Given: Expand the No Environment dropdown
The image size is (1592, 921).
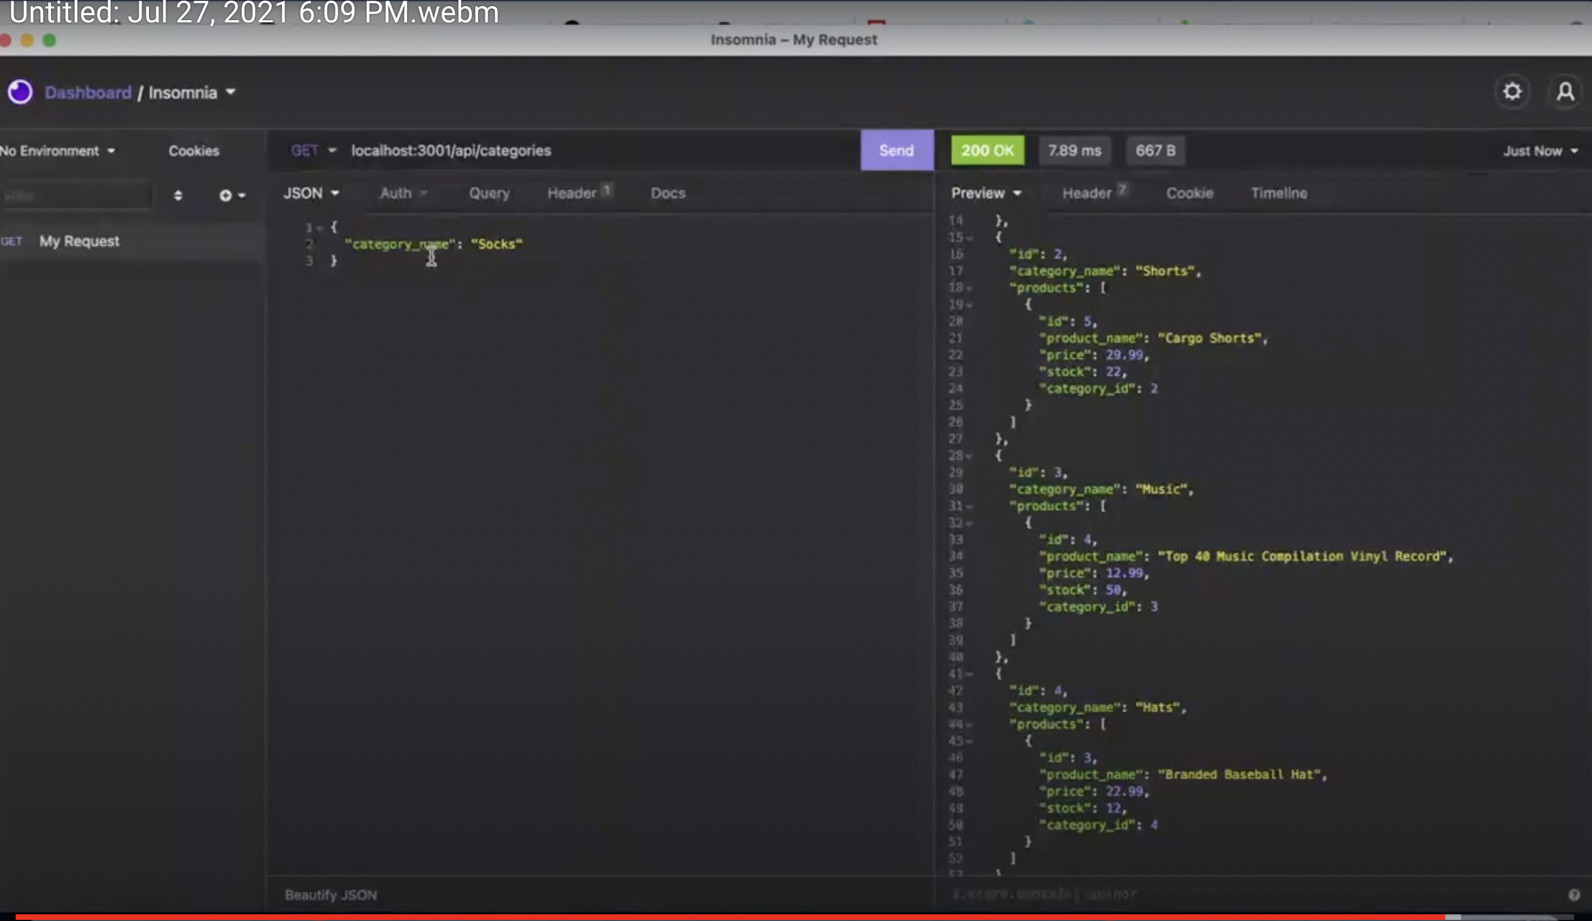Looking at the screenshot, I should coord(57,151).
